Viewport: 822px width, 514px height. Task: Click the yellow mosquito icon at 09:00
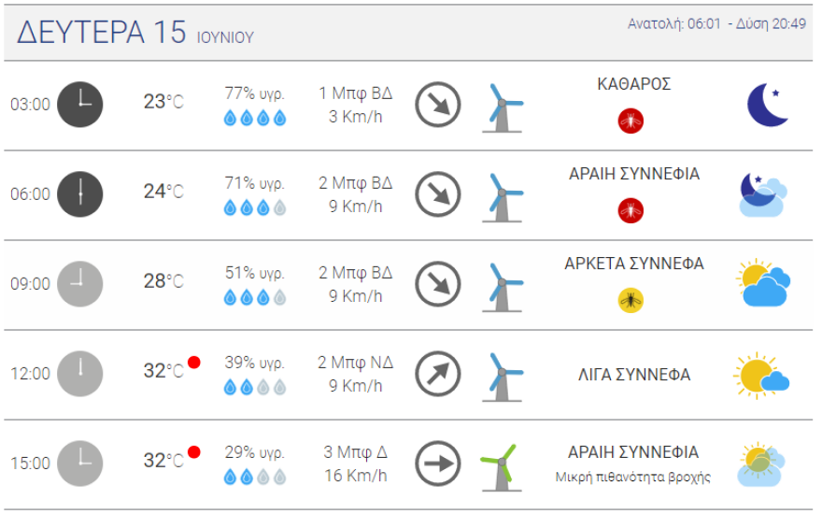coord(631,300)
